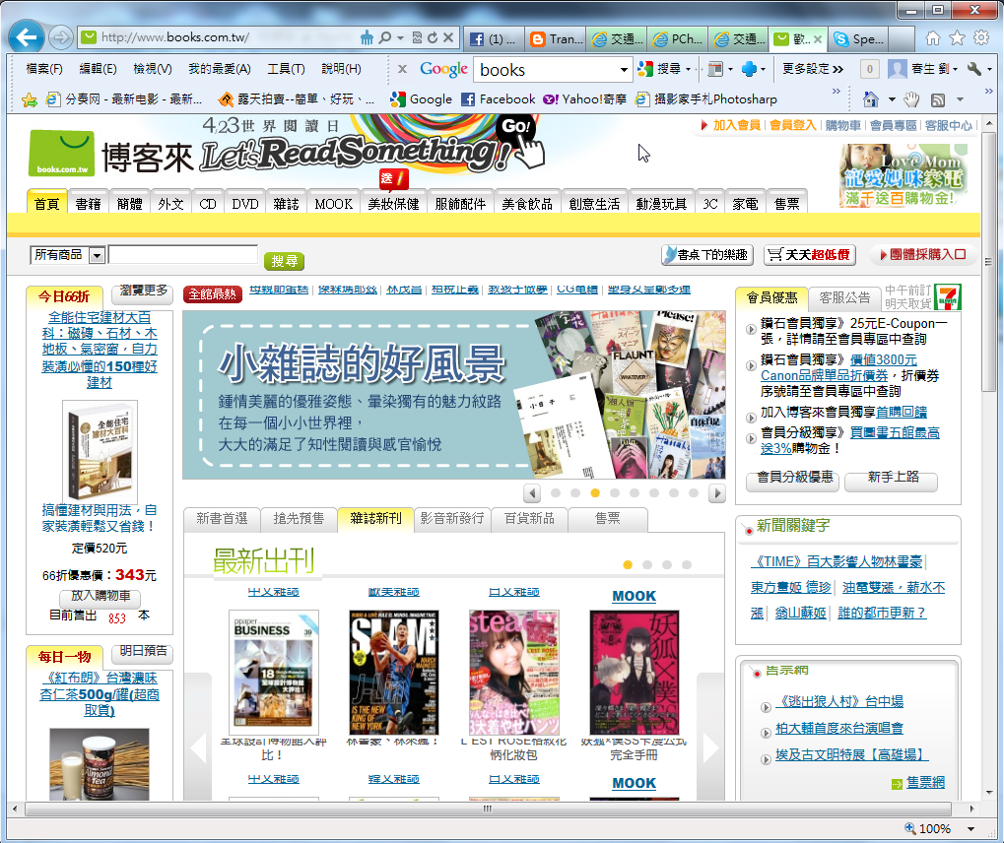Open the address bar autocomplete dropdown arrow
1004x843 pixels.
click(x=400, y=37)
